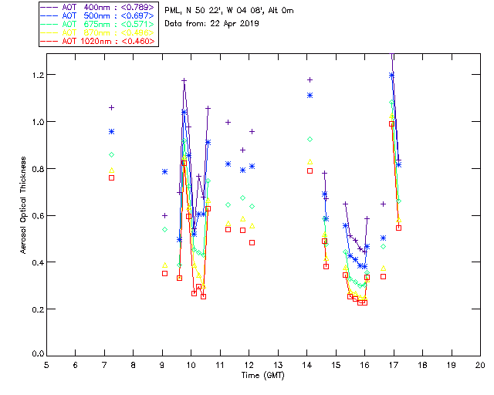Click the isolated green diamond marker just after time 7

[111, 154]
